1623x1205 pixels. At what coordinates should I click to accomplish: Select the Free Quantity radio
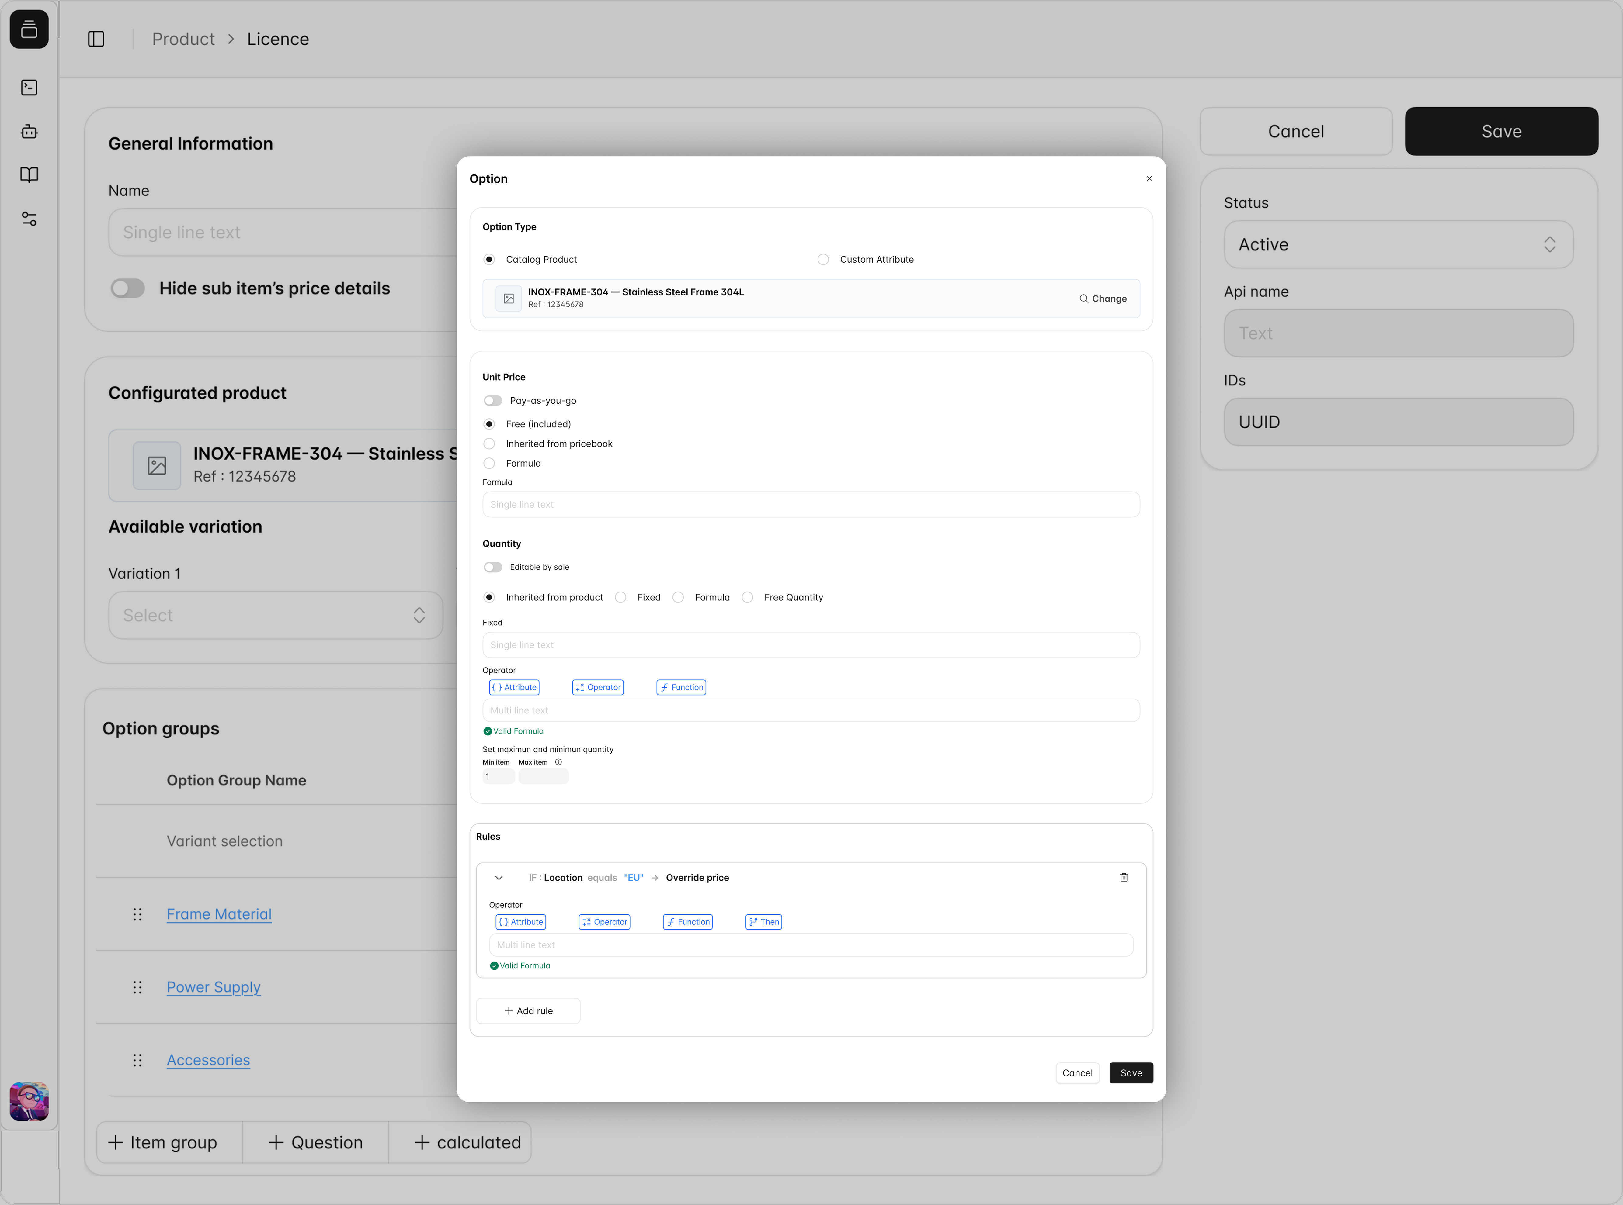point(747,597)
